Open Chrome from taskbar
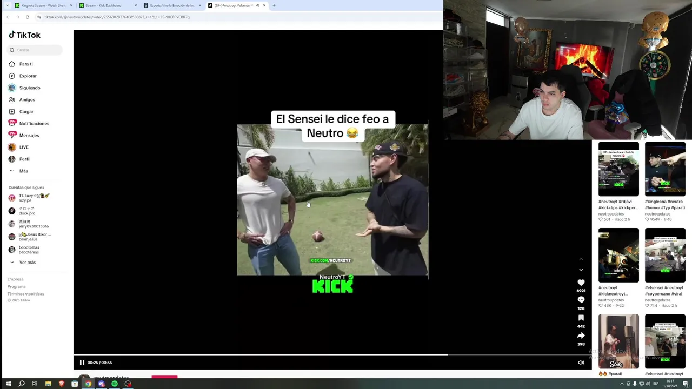This screenshot has width=692, height=389. [88, 384]
